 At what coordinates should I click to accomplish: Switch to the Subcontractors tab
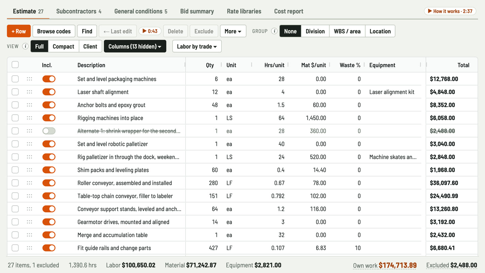(79, 11)
